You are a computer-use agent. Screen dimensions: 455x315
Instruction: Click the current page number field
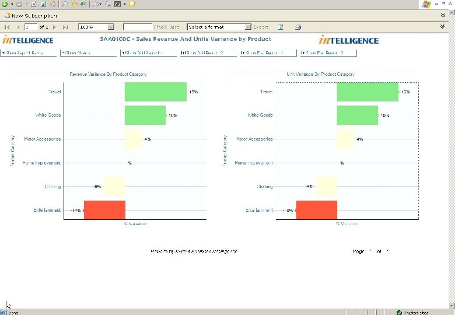[x=31, y=27]
